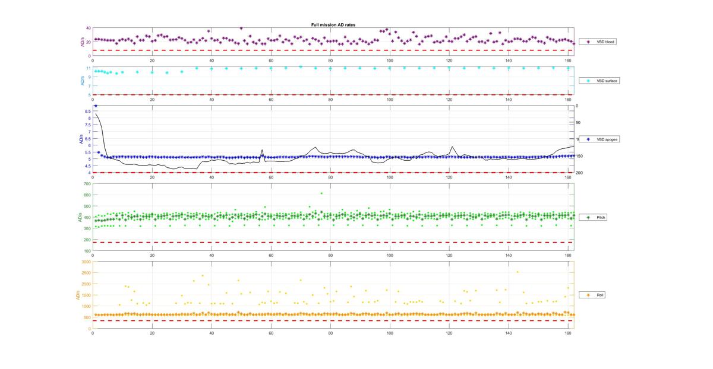Click the black depth line peak near dive 57
The height and width of the screenshot is (369, 713).
[x=262, y=149]
